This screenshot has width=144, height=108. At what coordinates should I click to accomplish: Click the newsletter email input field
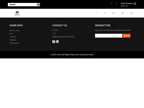click(109, 36)
